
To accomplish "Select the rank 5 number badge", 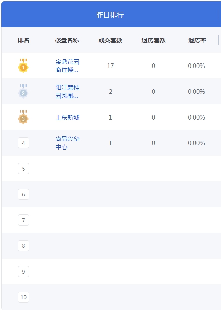I will point(24,169).
